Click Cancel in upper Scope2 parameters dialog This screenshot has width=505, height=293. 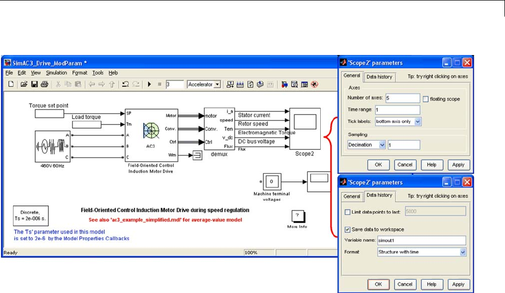coord(405,165)
